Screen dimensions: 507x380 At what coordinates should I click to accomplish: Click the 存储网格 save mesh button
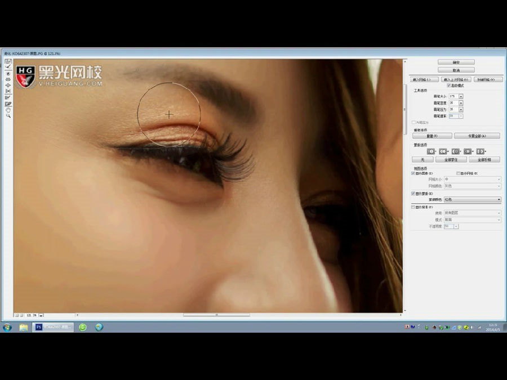click(x=488, y=79)
